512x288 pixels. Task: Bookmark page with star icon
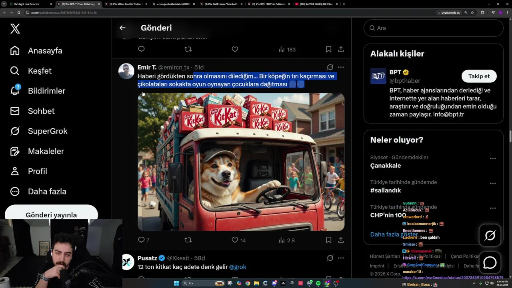472,12
